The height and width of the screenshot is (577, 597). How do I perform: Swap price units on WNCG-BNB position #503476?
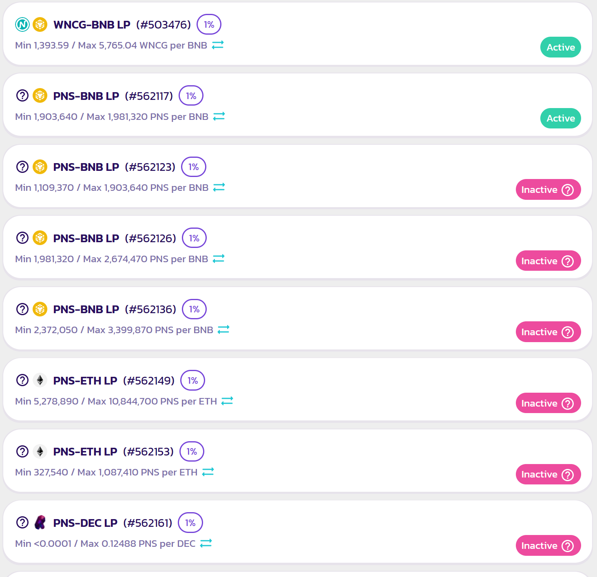pyautogui.click(x=218, y=45)
